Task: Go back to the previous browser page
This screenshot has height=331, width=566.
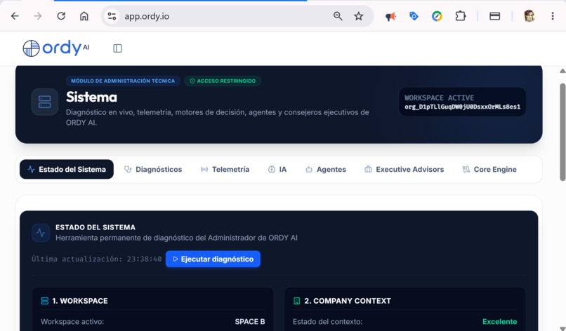Action: [x=15, y=16]
